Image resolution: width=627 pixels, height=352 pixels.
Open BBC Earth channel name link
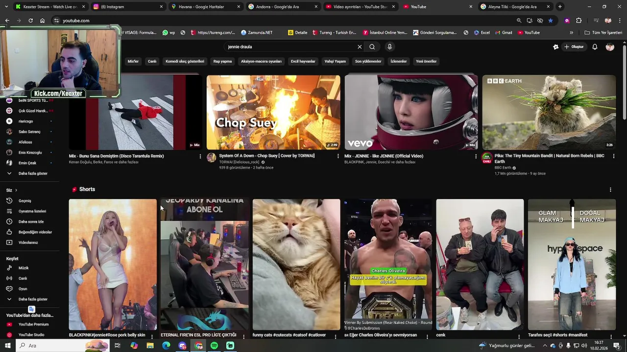tap(503, 168)
